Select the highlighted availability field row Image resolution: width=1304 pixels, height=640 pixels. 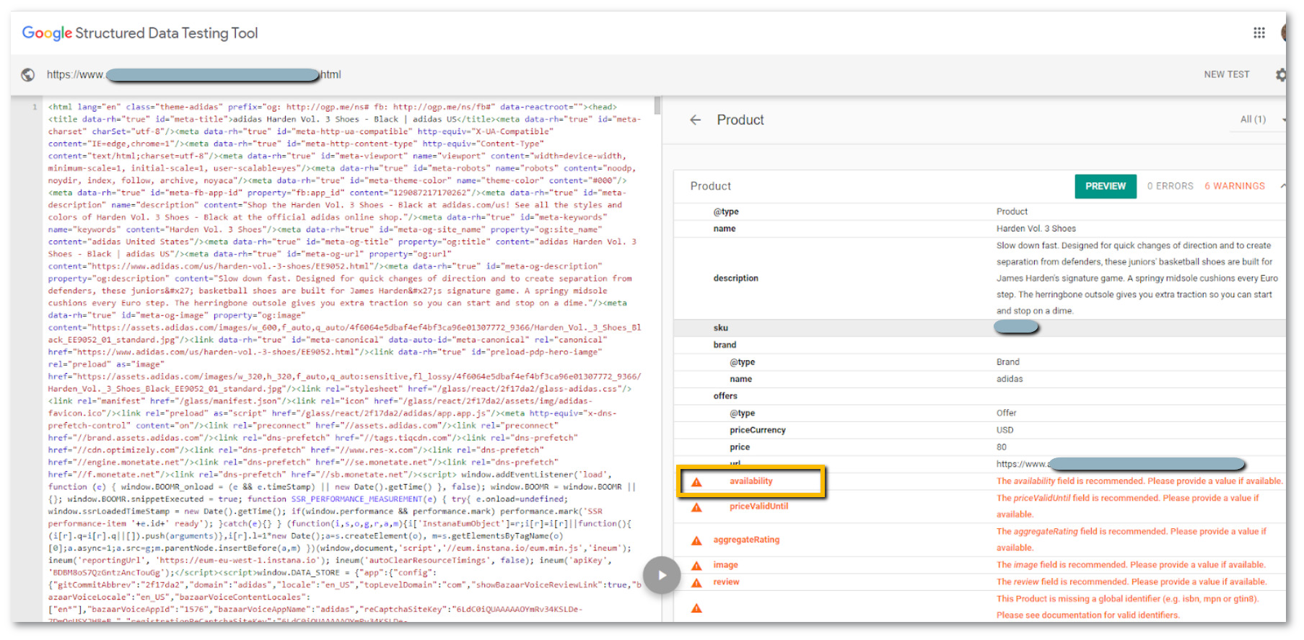point(751,481)
